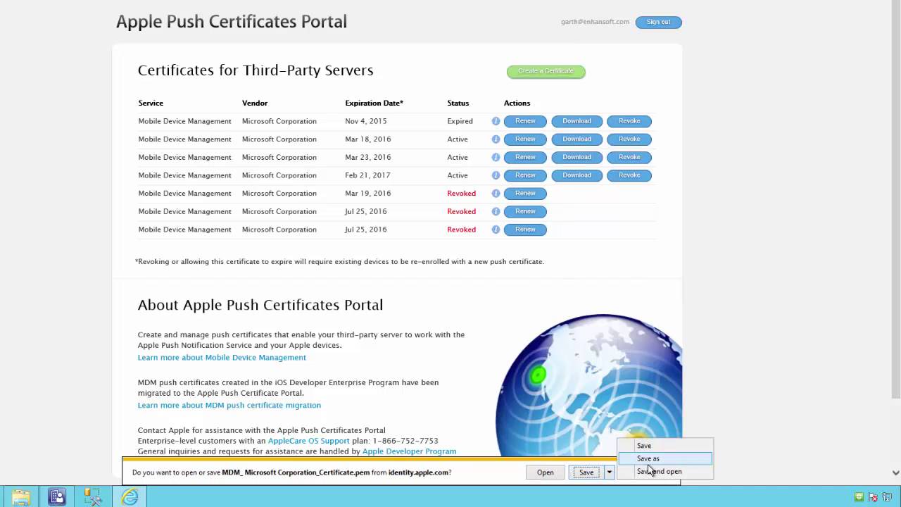
Task: Expand the Save button dropdown arrow
Action: tap(610, 472)
